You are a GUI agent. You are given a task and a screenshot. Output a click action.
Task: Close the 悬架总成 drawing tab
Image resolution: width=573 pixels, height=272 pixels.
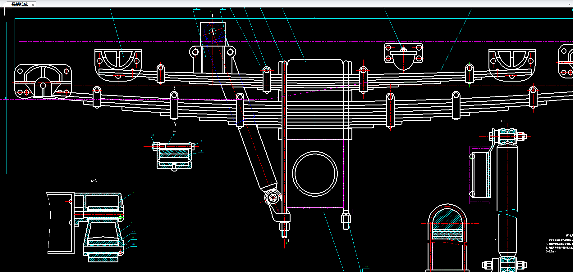33,5
